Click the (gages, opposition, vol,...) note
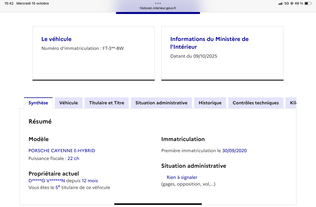Screen dimensions: 316x207 click(x=188, y=184)
